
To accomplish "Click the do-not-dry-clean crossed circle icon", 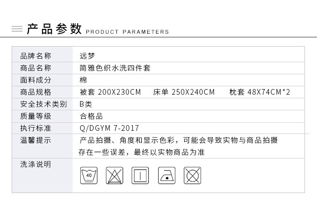I will point(192,175).
